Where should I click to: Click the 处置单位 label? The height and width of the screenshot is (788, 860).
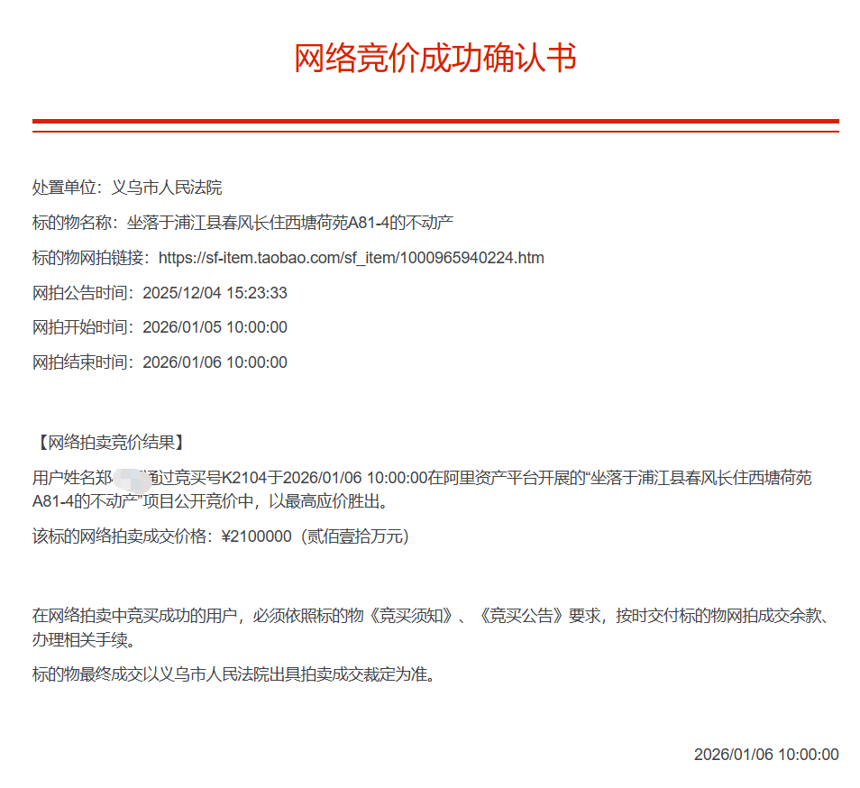[x=67, y=188]
